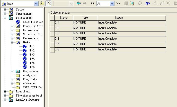Open the All filter dropdown arrow

click(x=112, y=4)
